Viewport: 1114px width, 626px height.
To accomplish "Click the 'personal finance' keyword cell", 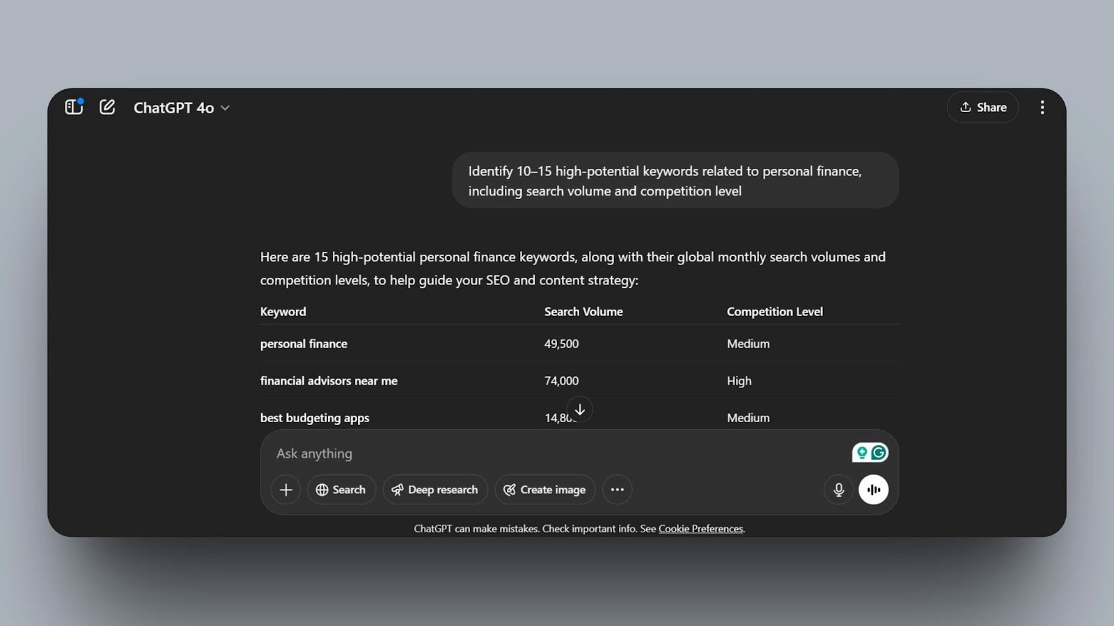I will tap(304, 344).
